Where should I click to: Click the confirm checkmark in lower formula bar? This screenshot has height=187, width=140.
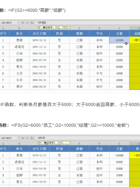(28, 138)
